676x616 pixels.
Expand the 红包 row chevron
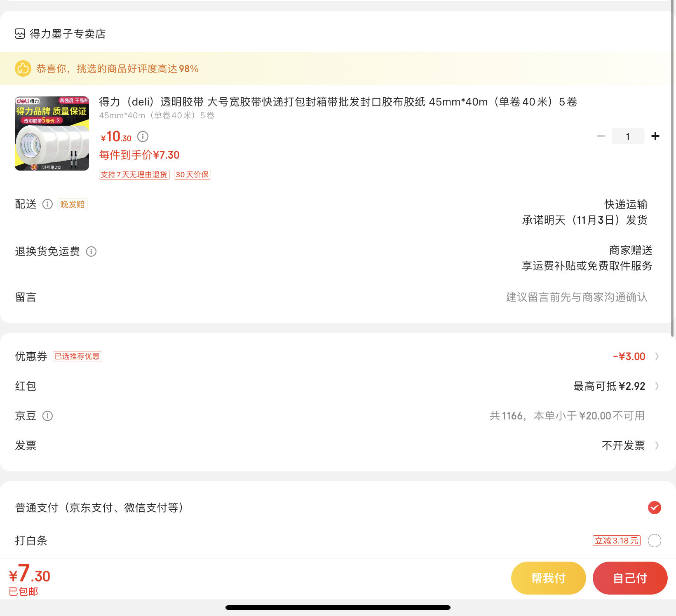[x=657, y=386]
